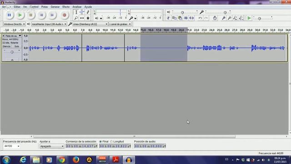Start playback with the green Play button
Screen dimensions: 291x164
[x=20, y=15]
